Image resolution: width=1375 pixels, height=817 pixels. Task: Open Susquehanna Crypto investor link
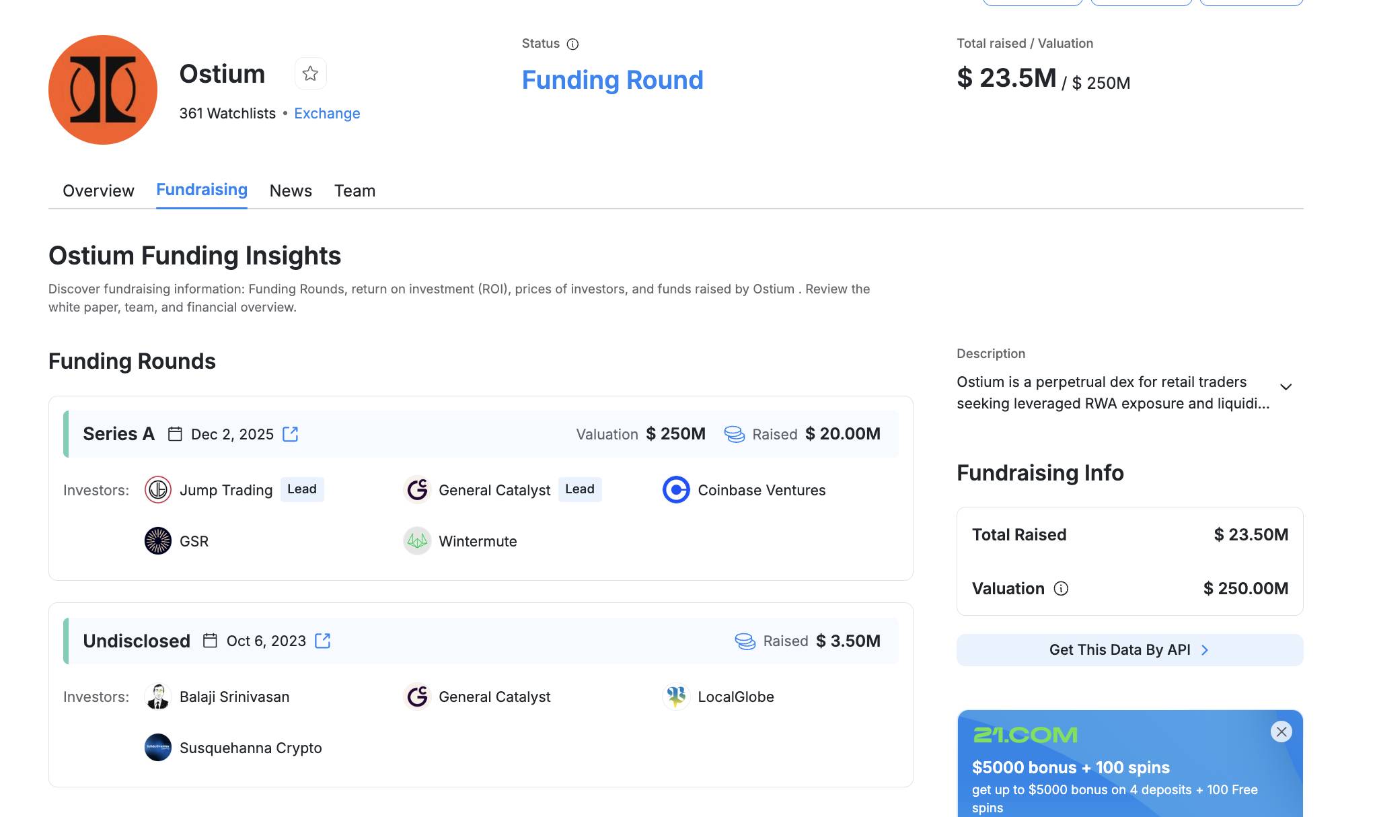coord(250,748)
